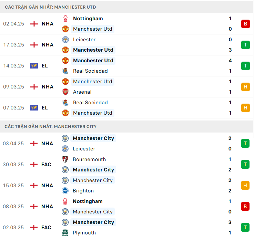Open the Plymouth team link
Image resolution: width=254 pixels, height=242 pixels.
click(x=84, y=233)
